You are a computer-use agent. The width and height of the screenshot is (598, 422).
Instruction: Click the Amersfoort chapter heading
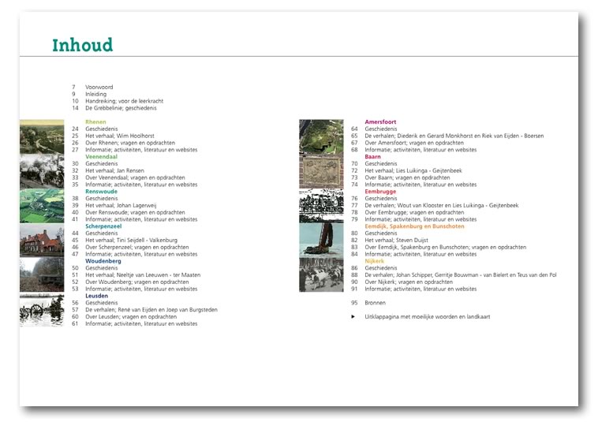[380, 122]
